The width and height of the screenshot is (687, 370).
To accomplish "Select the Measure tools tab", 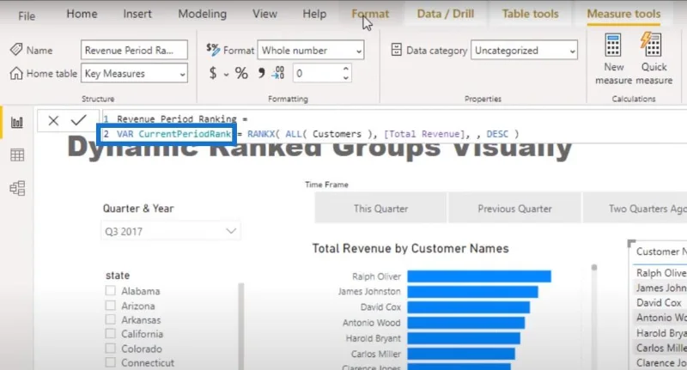I will tap(623, 14).
